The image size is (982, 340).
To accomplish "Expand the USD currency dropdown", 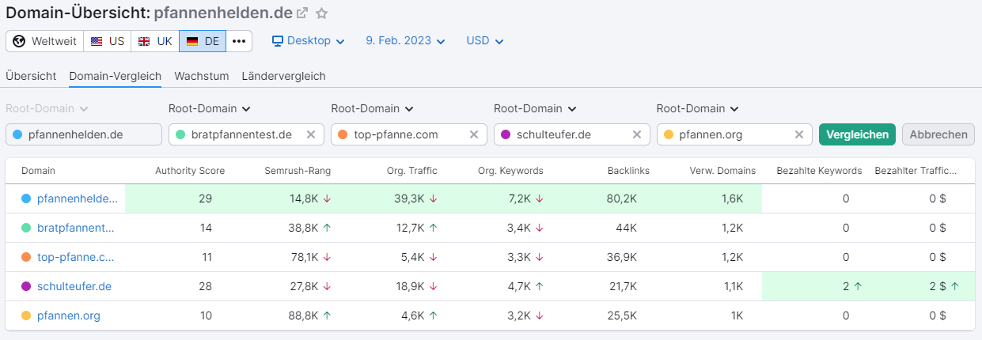I will coord(484,41).
